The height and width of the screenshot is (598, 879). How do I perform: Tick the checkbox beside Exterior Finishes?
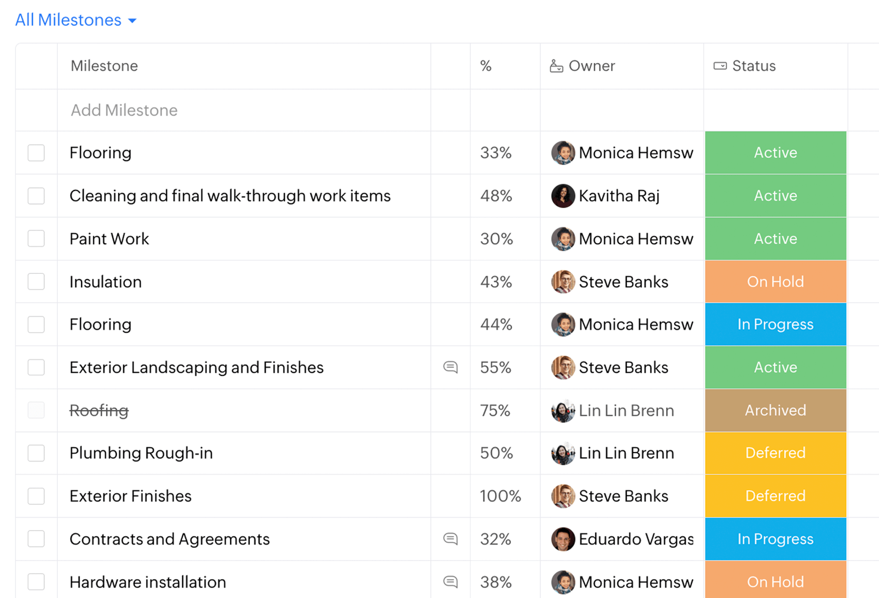click(x=36, y=495)
